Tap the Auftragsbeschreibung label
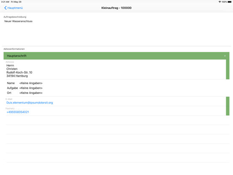The image size is (233, 175). pyautogui.click(x=15, y=17)
